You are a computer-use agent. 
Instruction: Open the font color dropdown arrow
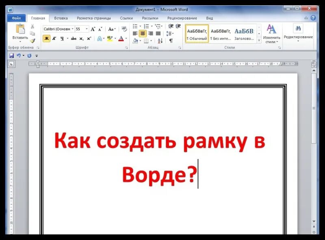126,38
